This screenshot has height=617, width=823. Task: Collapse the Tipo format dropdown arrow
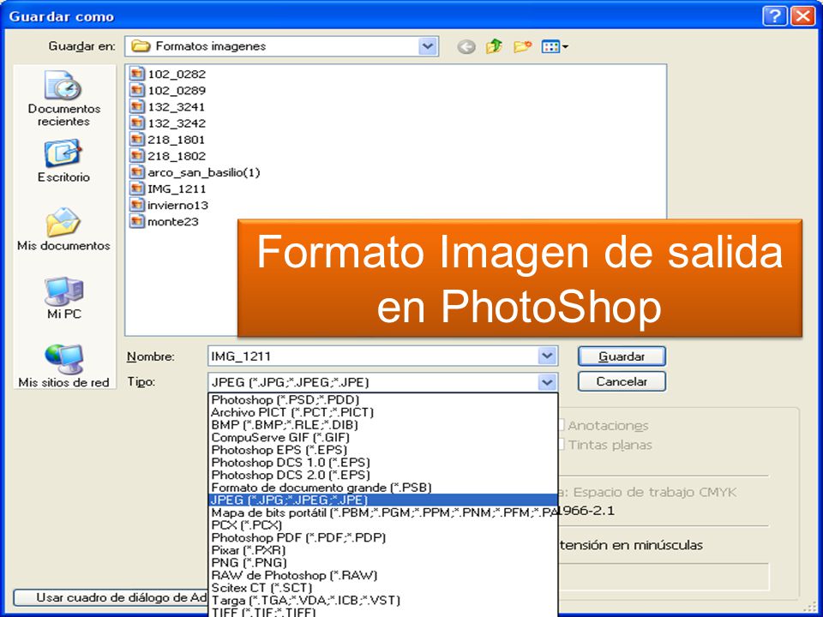(547, 382)
